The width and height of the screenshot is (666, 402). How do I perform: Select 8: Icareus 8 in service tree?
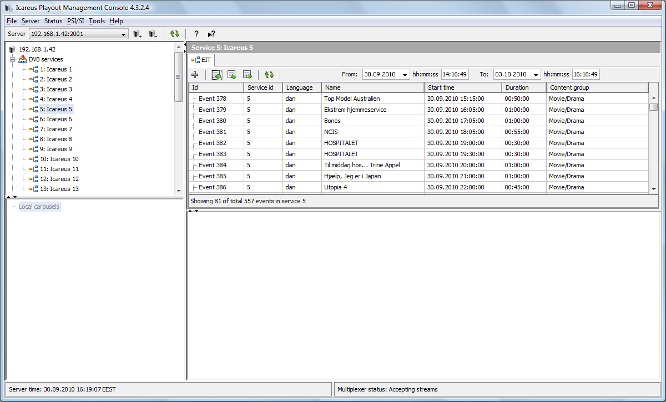56,139
